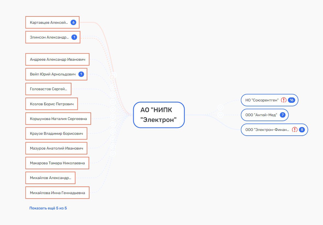Image resolution: width=323 pixels, height=225 pixels.
Task: Click badge 1 beside Вейп Юрий Арнольдович
Action: click(x=81, y=74)
